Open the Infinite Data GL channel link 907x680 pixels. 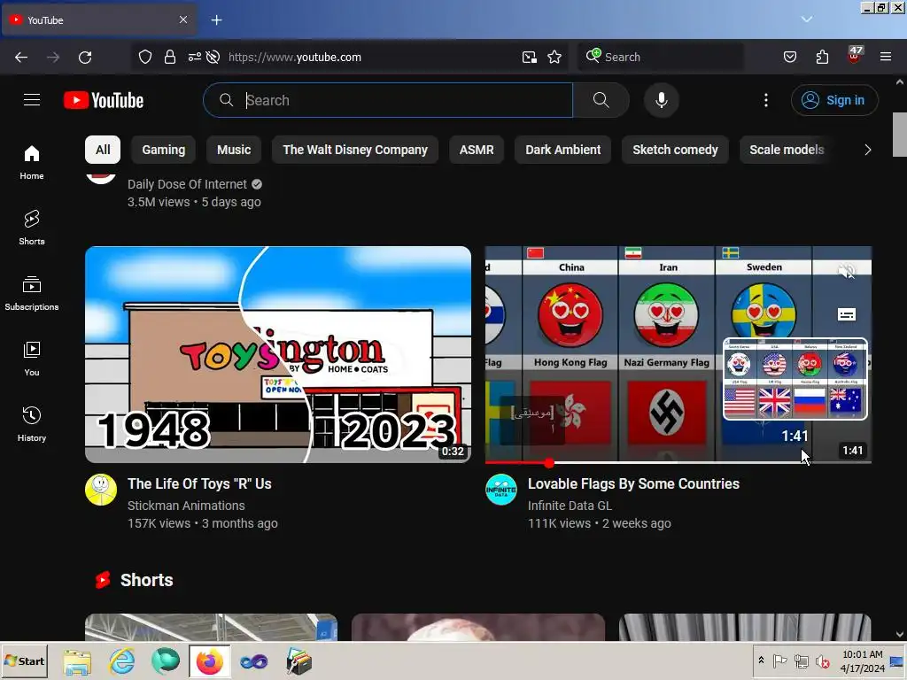coord(570,506)
